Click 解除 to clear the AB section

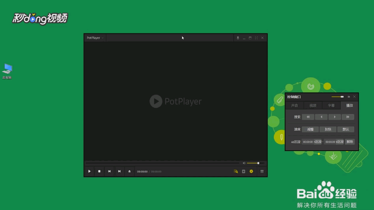click(350, 142)
